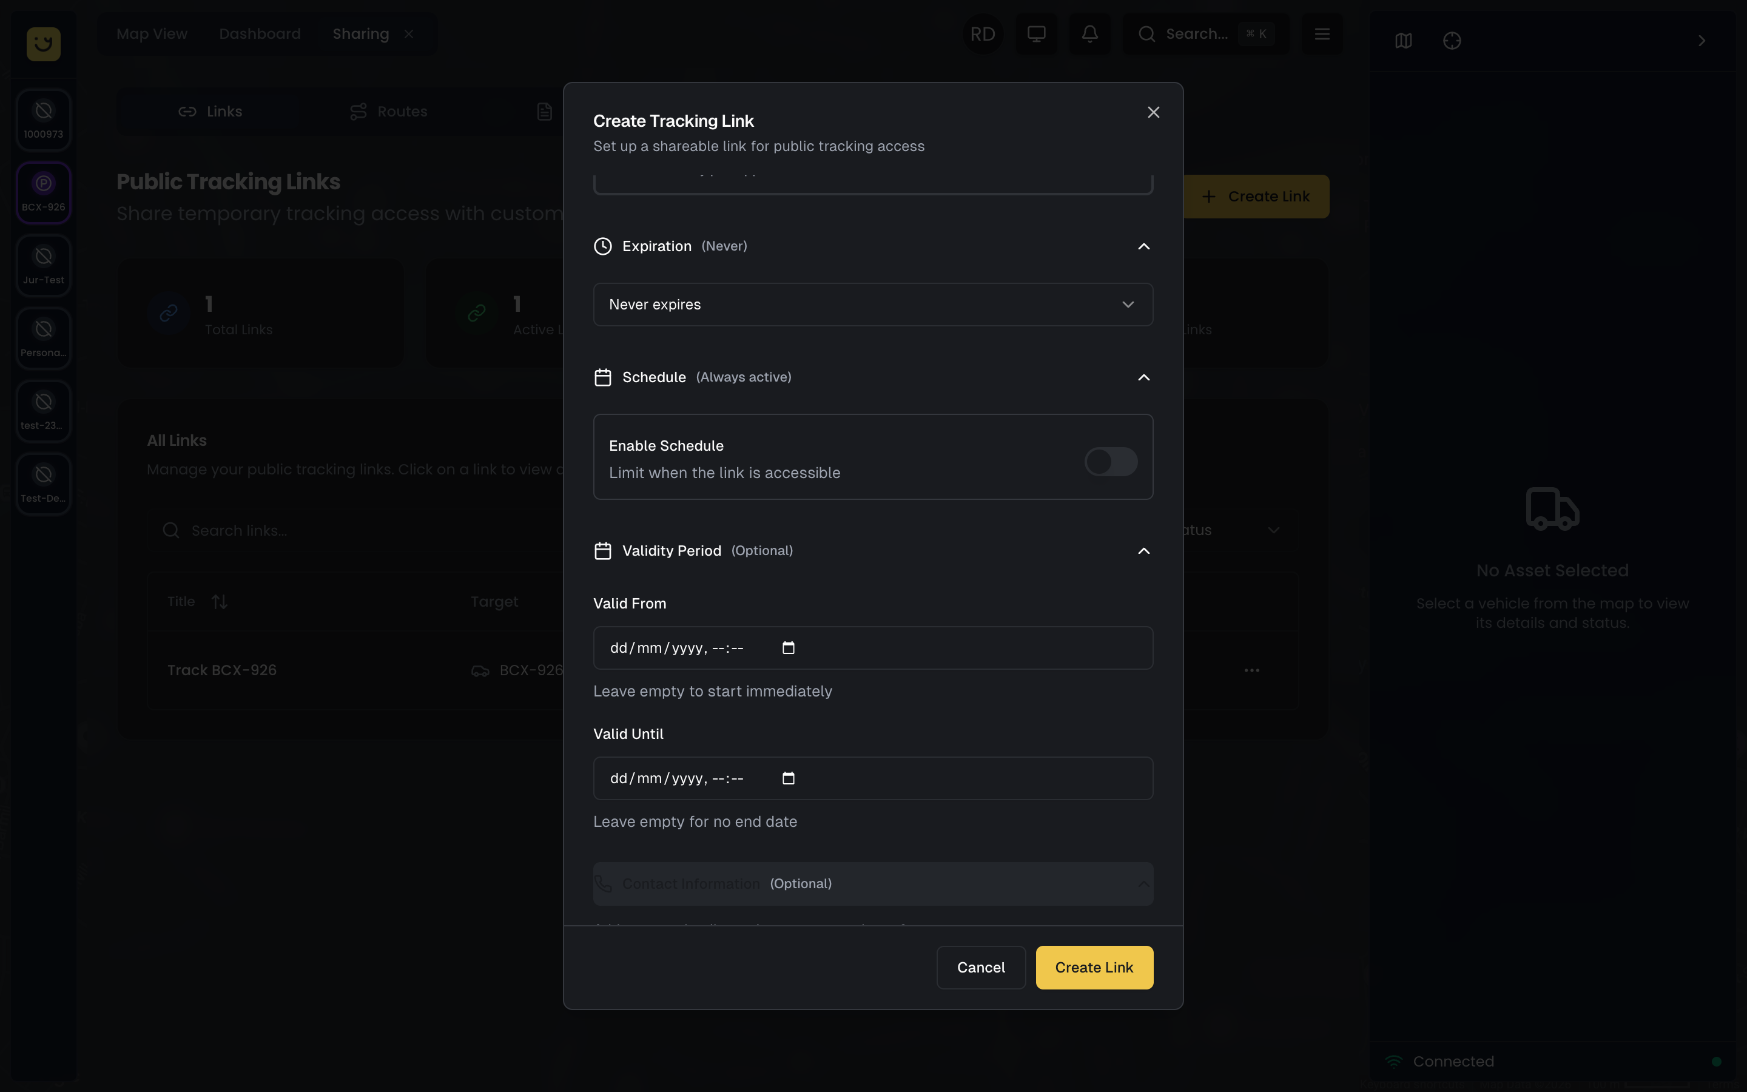
Task: Open Valid Until calendar picker icon
Action: [x=789, y=778]
